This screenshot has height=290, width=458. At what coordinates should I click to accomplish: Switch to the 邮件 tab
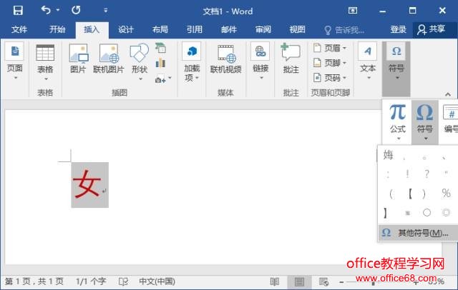(229, 29)
